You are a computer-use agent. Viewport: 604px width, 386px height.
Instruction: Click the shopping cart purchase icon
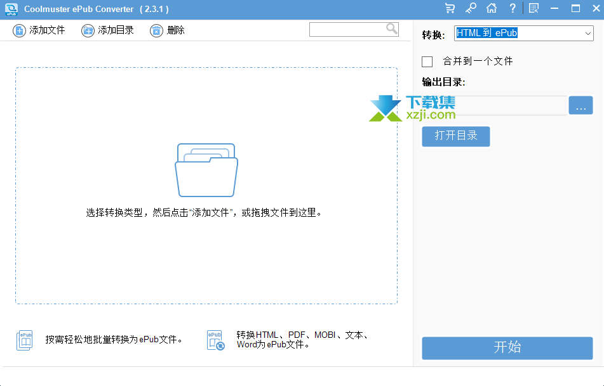pos(450,9)
